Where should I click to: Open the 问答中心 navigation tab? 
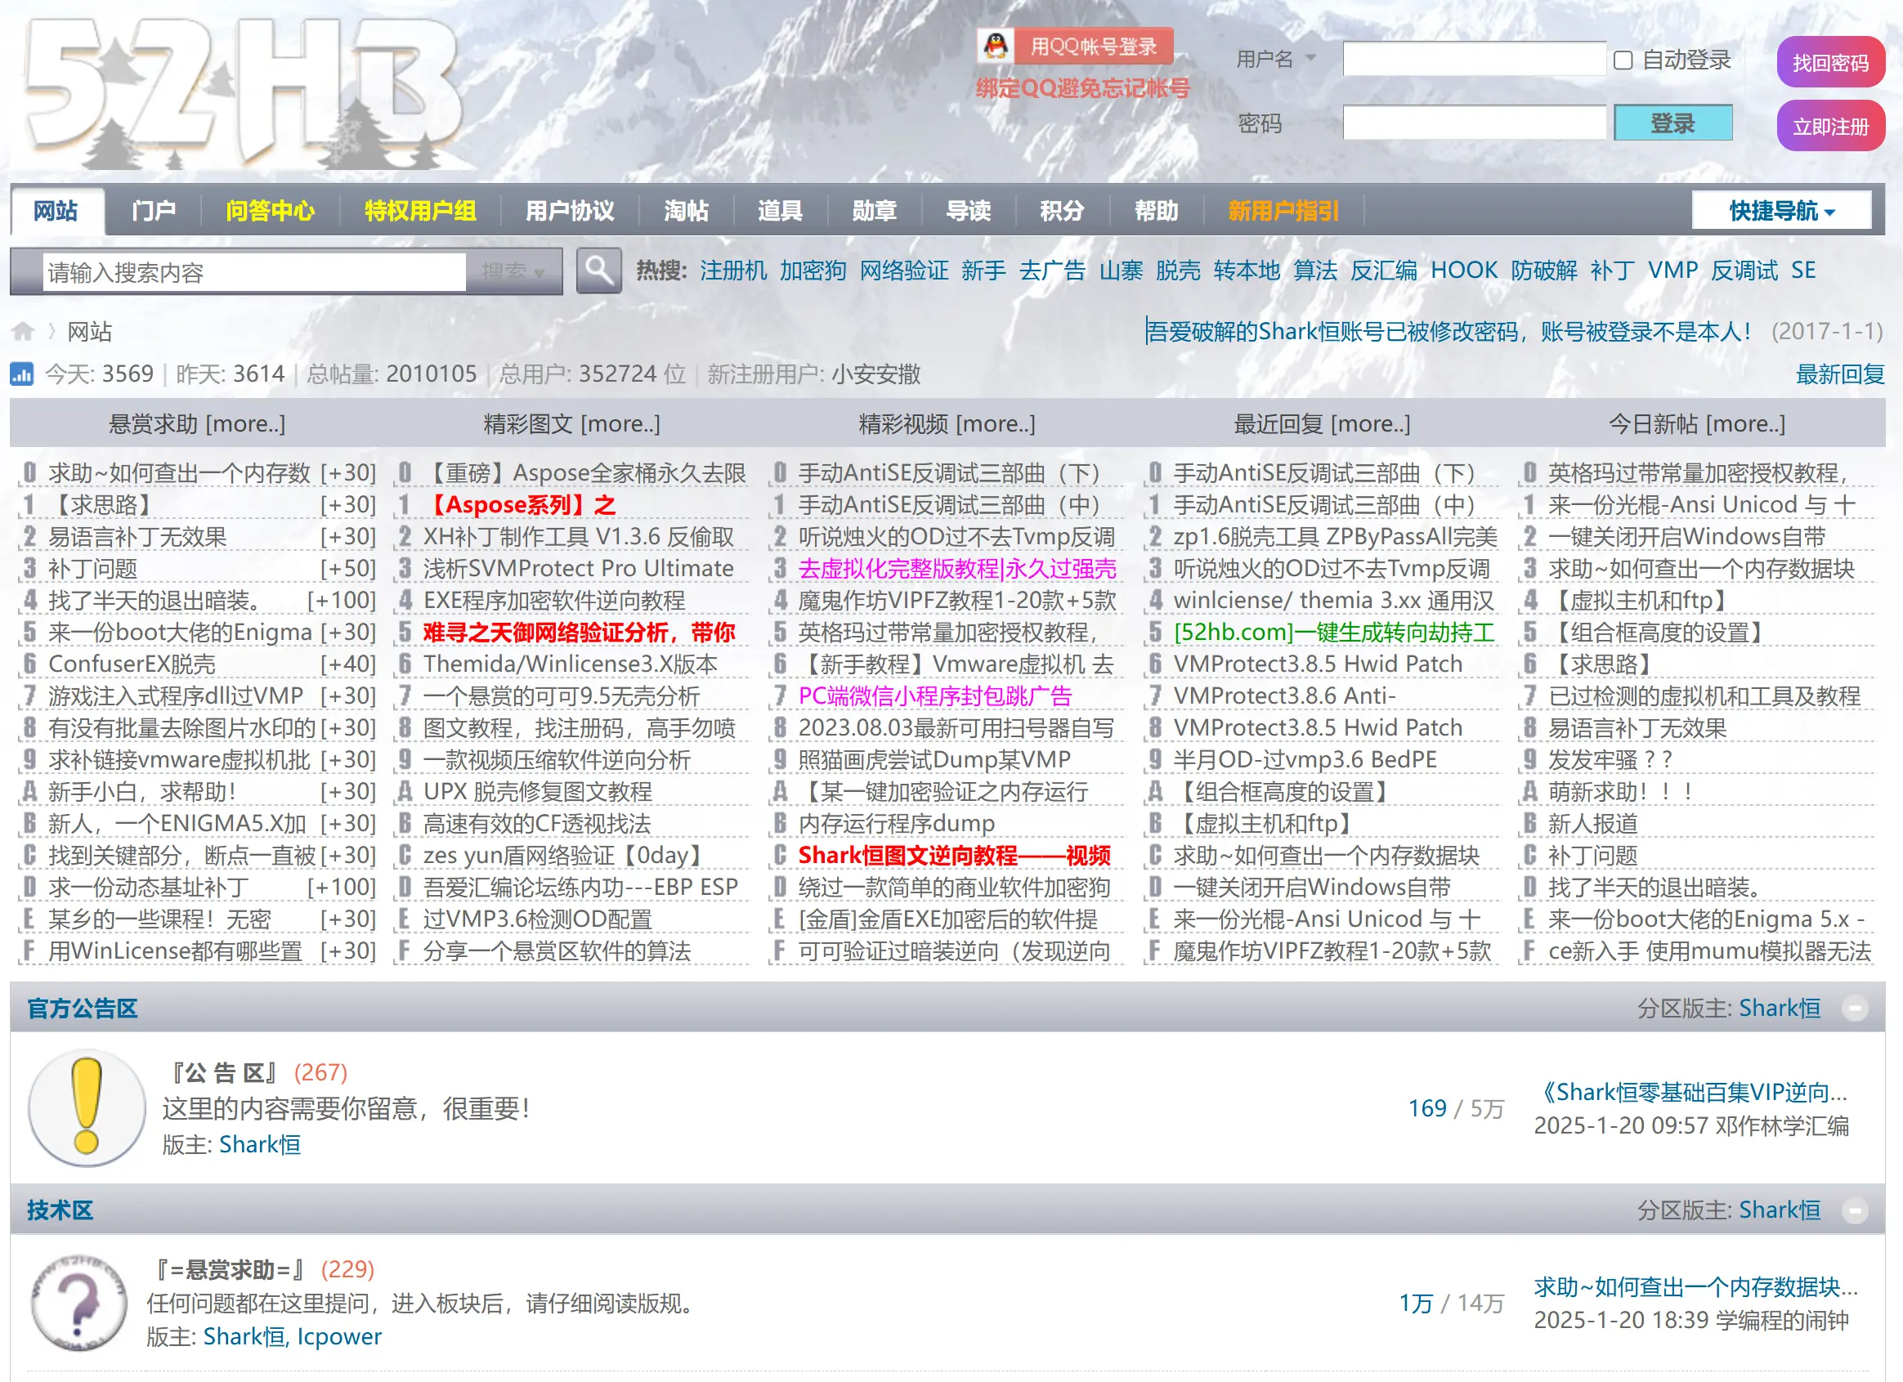coord(269,211)
